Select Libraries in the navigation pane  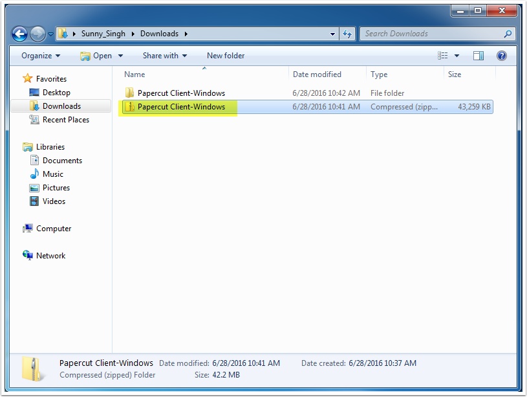tap(50, 147)
